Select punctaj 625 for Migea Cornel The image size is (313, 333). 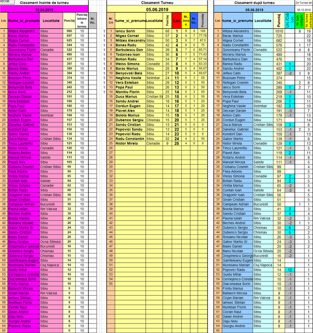coord(69,40)
